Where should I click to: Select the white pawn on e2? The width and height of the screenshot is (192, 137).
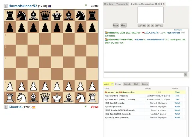[57, 86]
